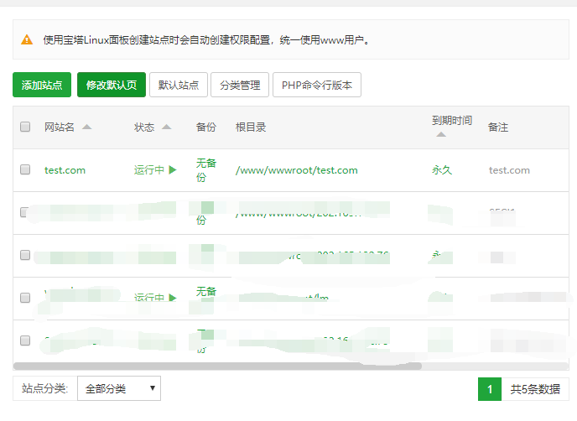This screenshot has width=577, height=421.
Task: Click the 修改默认页 button
Action: (x=112, y=86)
